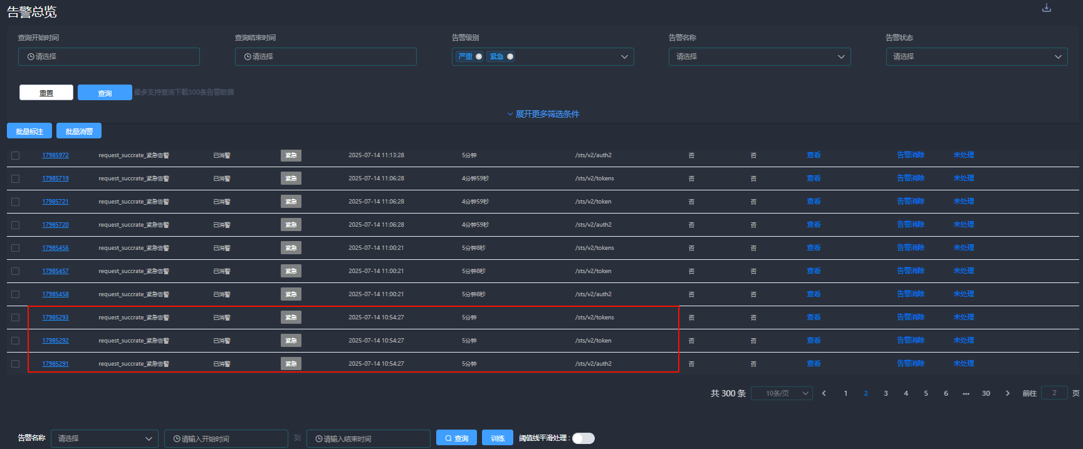The width and height of the screenshot is (1083, 449).
Task: Go to next page with right arrow
Action: (x=1007, y=393)
